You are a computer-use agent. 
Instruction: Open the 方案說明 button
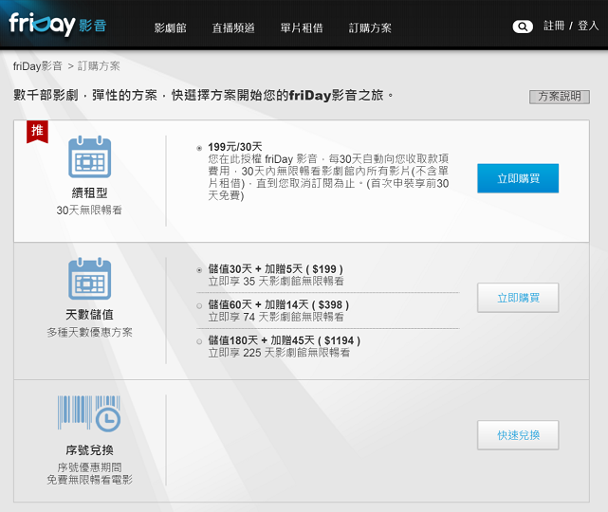[x=560, y=97]
